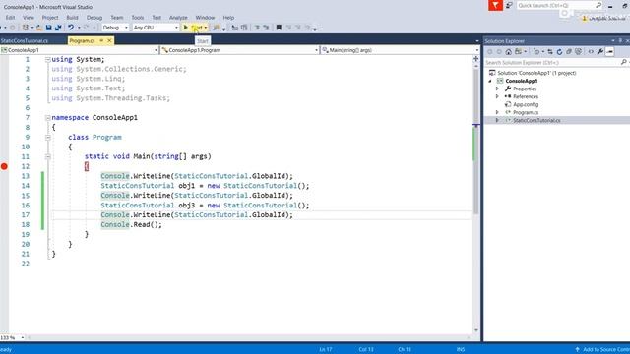Screen dimensions: 630x354
Task: Remove the breakpoint on line 12
Action: click(x=4, y=166)
